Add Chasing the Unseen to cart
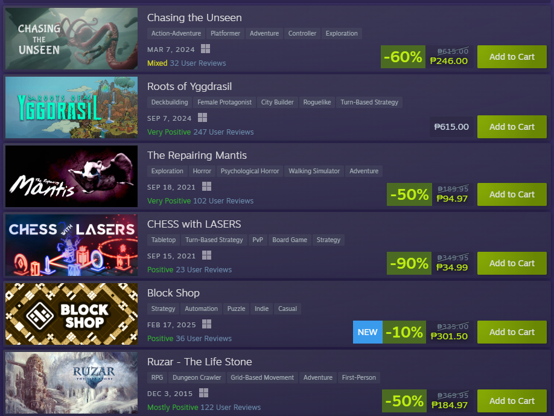Image resolution: width=554 pixels, height=416 pixels. click(x=512, y=57)
